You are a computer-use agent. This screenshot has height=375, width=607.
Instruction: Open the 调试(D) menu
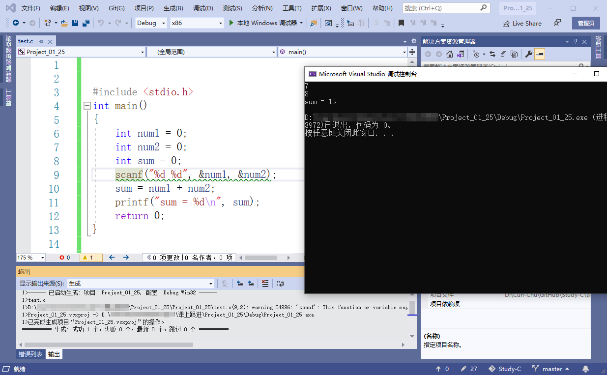coord(203,8)
